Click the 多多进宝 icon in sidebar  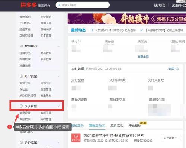pos(21,142)
